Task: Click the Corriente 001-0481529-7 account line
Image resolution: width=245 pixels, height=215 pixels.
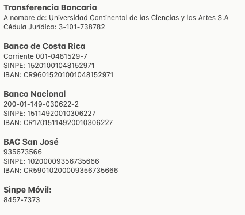Action: (45, 56)
